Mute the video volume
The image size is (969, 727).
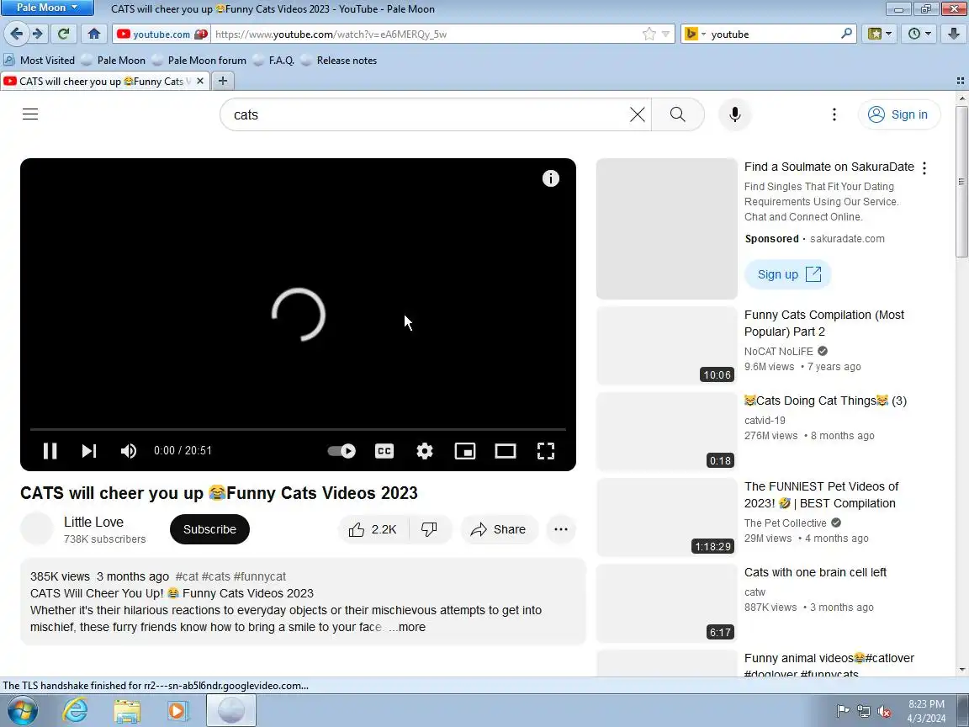coord(129,451)
